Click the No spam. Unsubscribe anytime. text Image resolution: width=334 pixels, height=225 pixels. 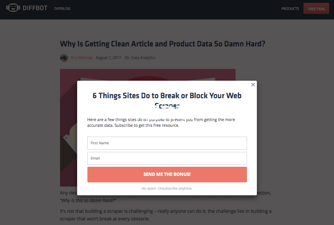click(x=167, y=188)
